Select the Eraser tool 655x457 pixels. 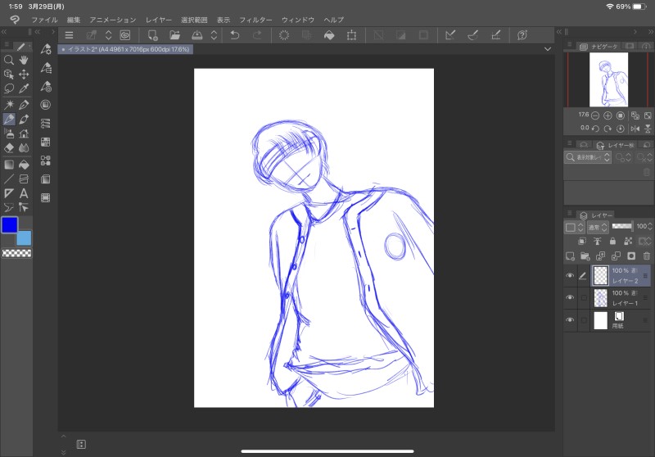[x=8, y=148]
